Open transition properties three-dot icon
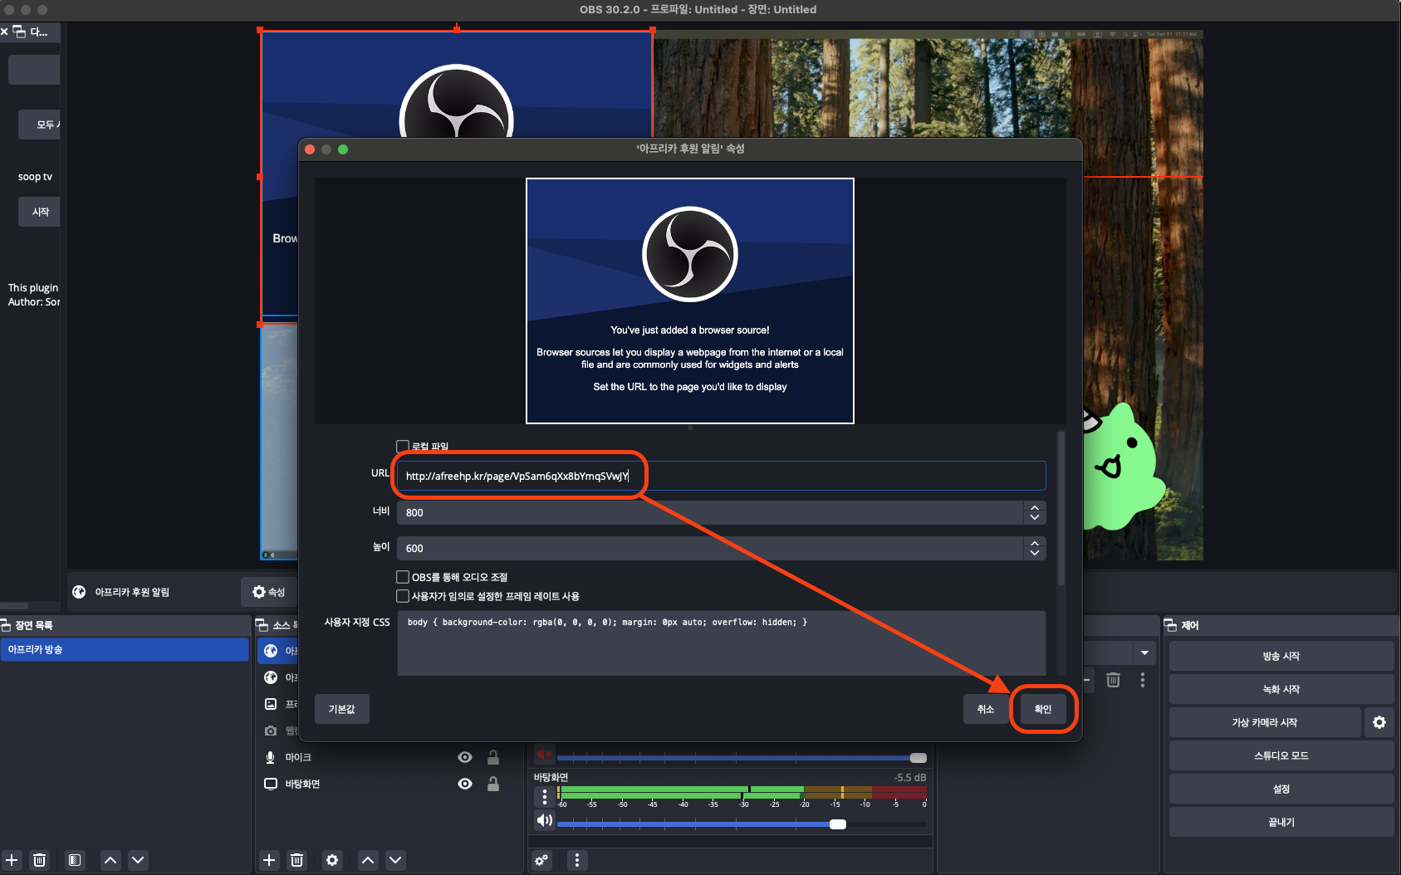Image resolution: width=1401 pixels, height=875 pixels. tap(1143, 680)
